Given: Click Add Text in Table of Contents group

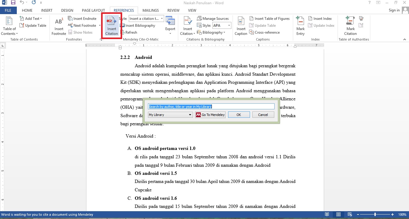Looking at the screenshot, I should point(31,19).
